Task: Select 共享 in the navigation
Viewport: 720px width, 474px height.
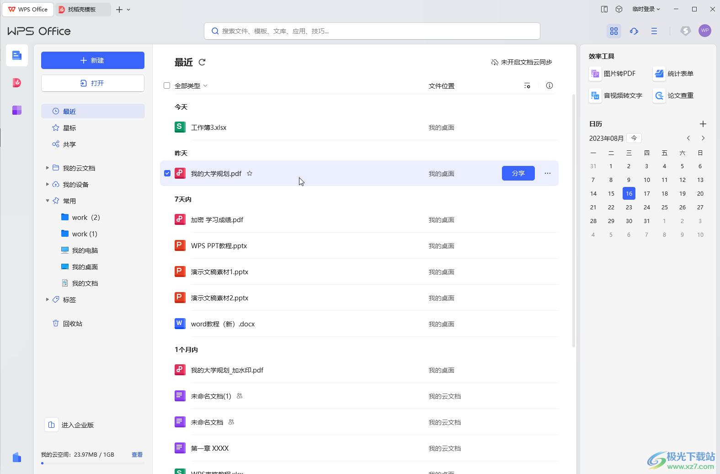Action: pos(93,144)
